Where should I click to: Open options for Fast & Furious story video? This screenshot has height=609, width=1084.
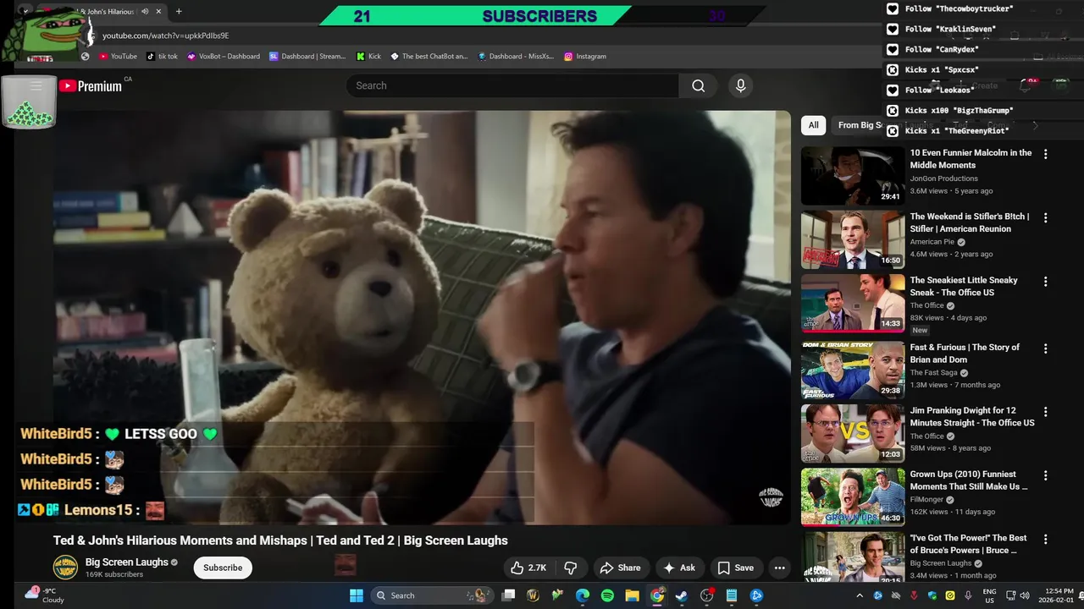[1045, 348]
